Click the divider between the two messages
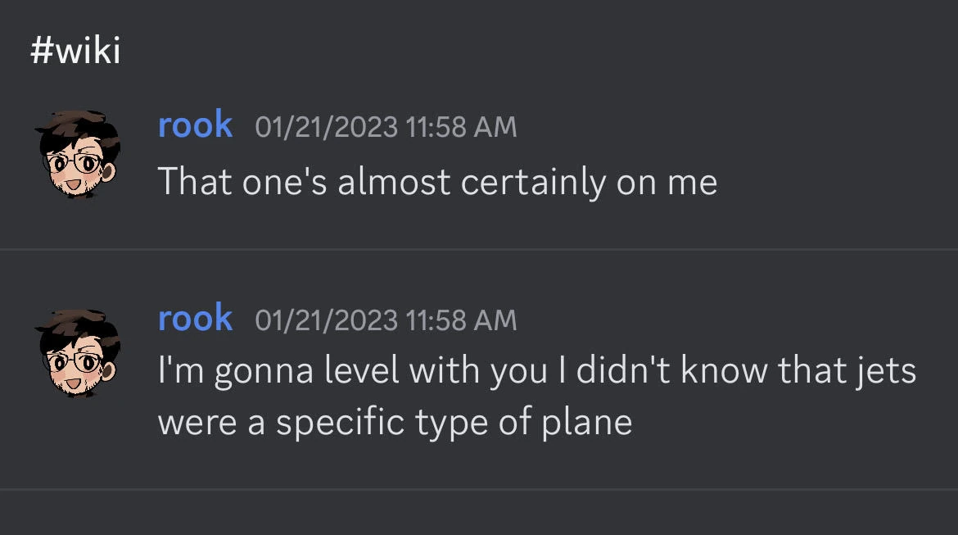 tap(479, 249)
